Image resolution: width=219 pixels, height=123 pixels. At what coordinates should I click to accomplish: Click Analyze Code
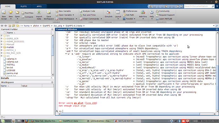pos(87,11)
